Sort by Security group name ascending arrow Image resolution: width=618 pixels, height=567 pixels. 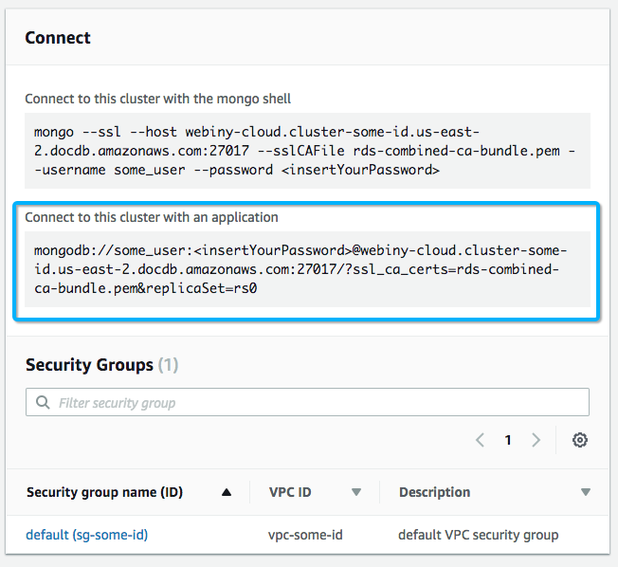(227, 492)
